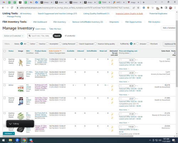Check the Dragon Ball Super row checkbox
178x143 pixels.
5,59
